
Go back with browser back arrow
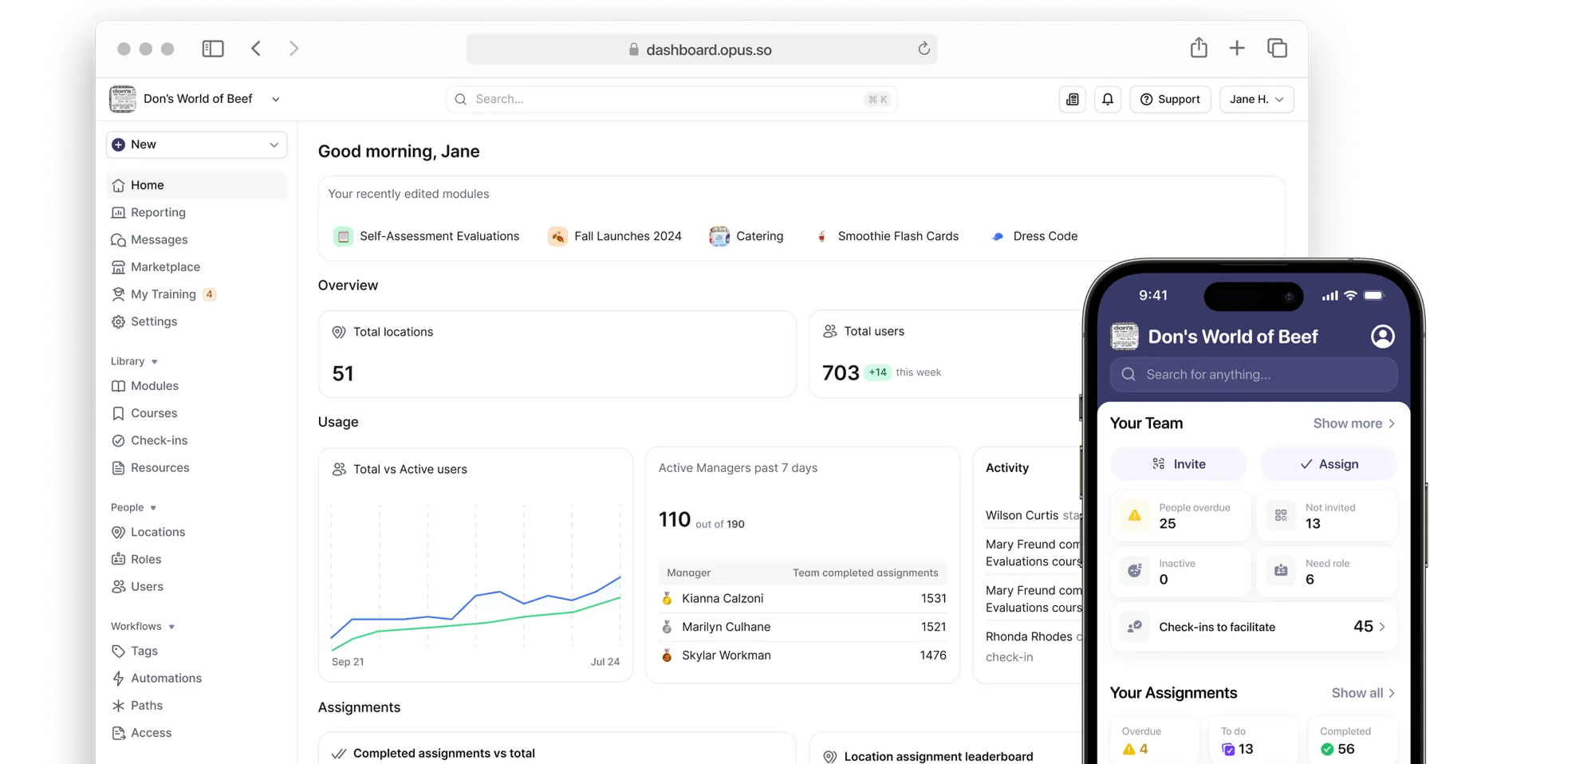click(256, 49)
